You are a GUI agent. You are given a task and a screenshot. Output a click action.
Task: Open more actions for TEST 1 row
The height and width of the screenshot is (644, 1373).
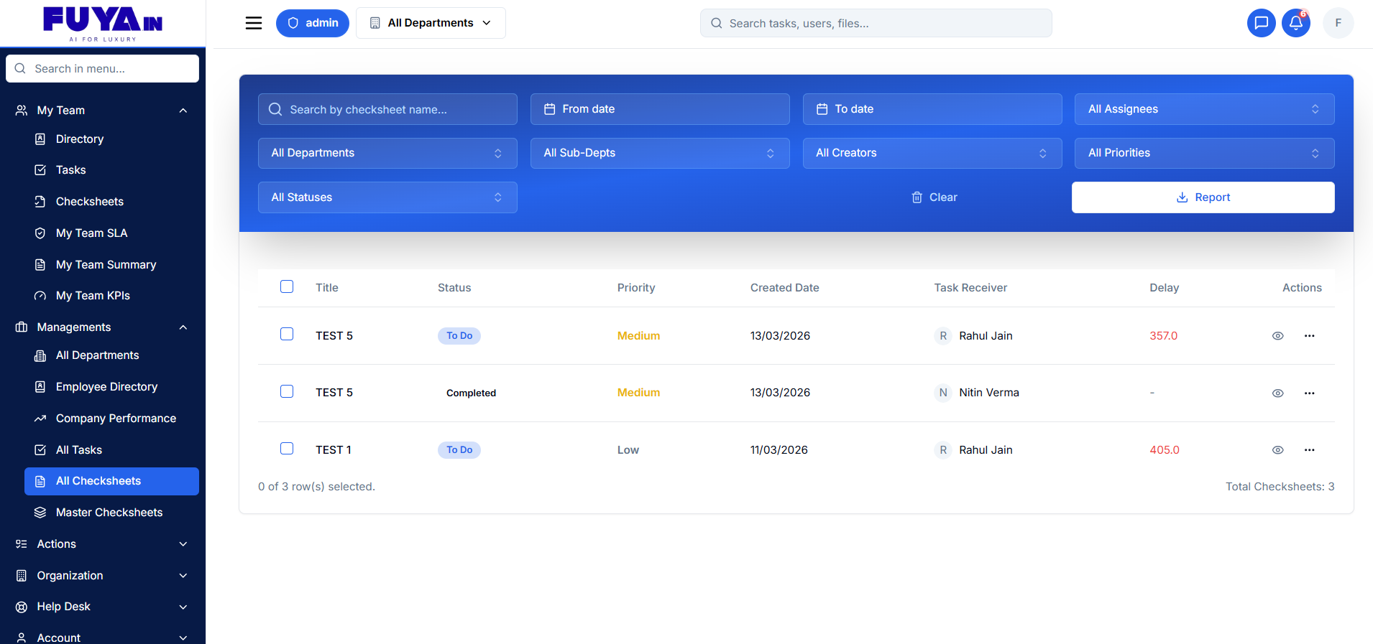coord(1309,450)
